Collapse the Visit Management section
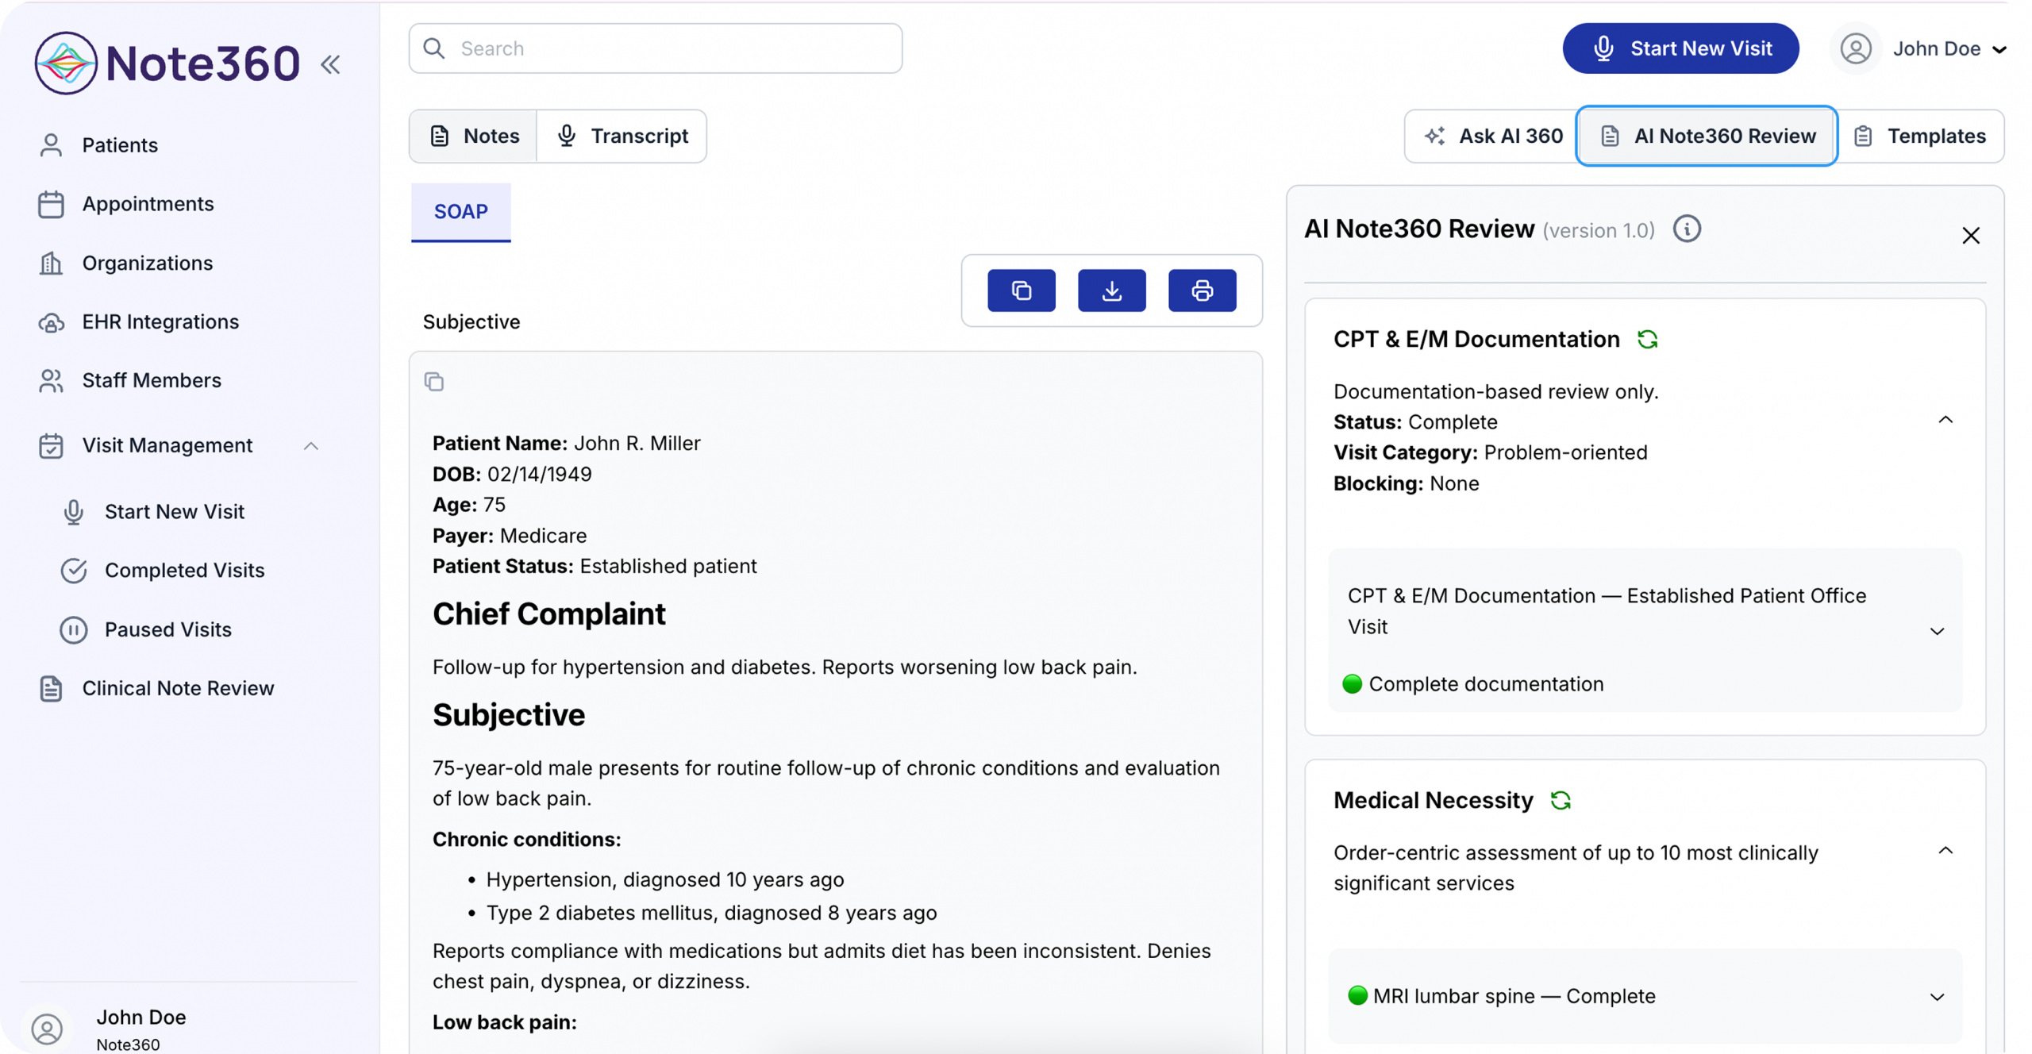The width and height of the screenshot is (2032, 1054). pos(311,446)
